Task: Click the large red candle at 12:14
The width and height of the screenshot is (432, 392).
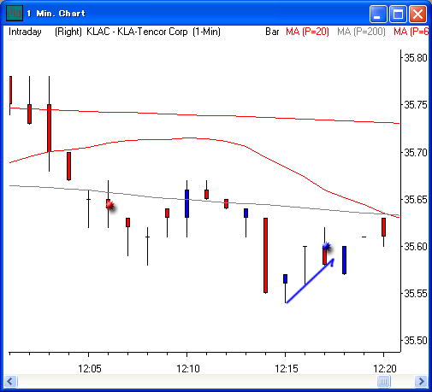Action: tap(265, 255)
